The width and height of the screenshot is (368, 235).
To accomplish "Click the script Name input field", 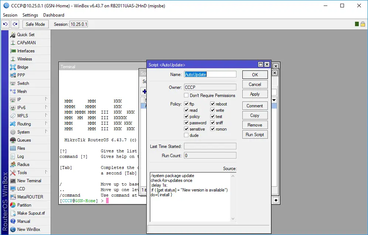I will (x=210, y=74).
